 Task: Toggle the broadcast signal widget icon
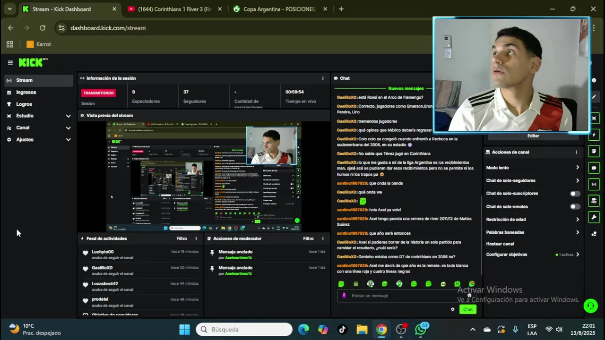click(x=594, y=184)
